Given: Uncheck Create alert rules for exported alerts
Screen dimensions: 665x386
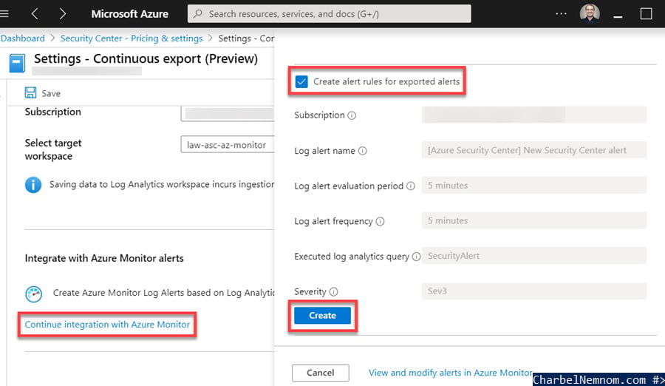Looking at the screenshot, I should (301, 81).
